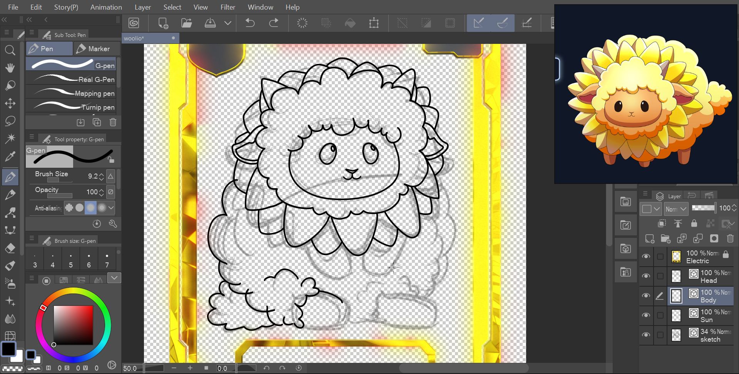Toggle visibility of Body layer

point(646,296)
